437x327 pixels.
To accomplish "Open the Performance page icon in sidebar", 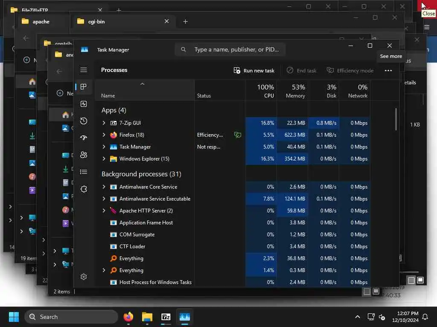I will pos(84,104).
